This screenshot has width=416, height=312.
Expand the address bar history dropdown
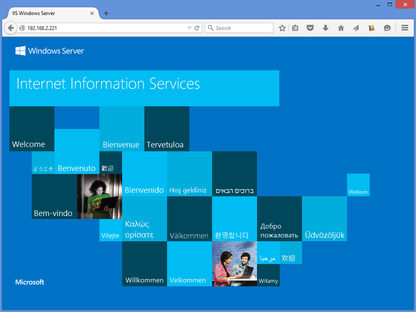[189, 28]
